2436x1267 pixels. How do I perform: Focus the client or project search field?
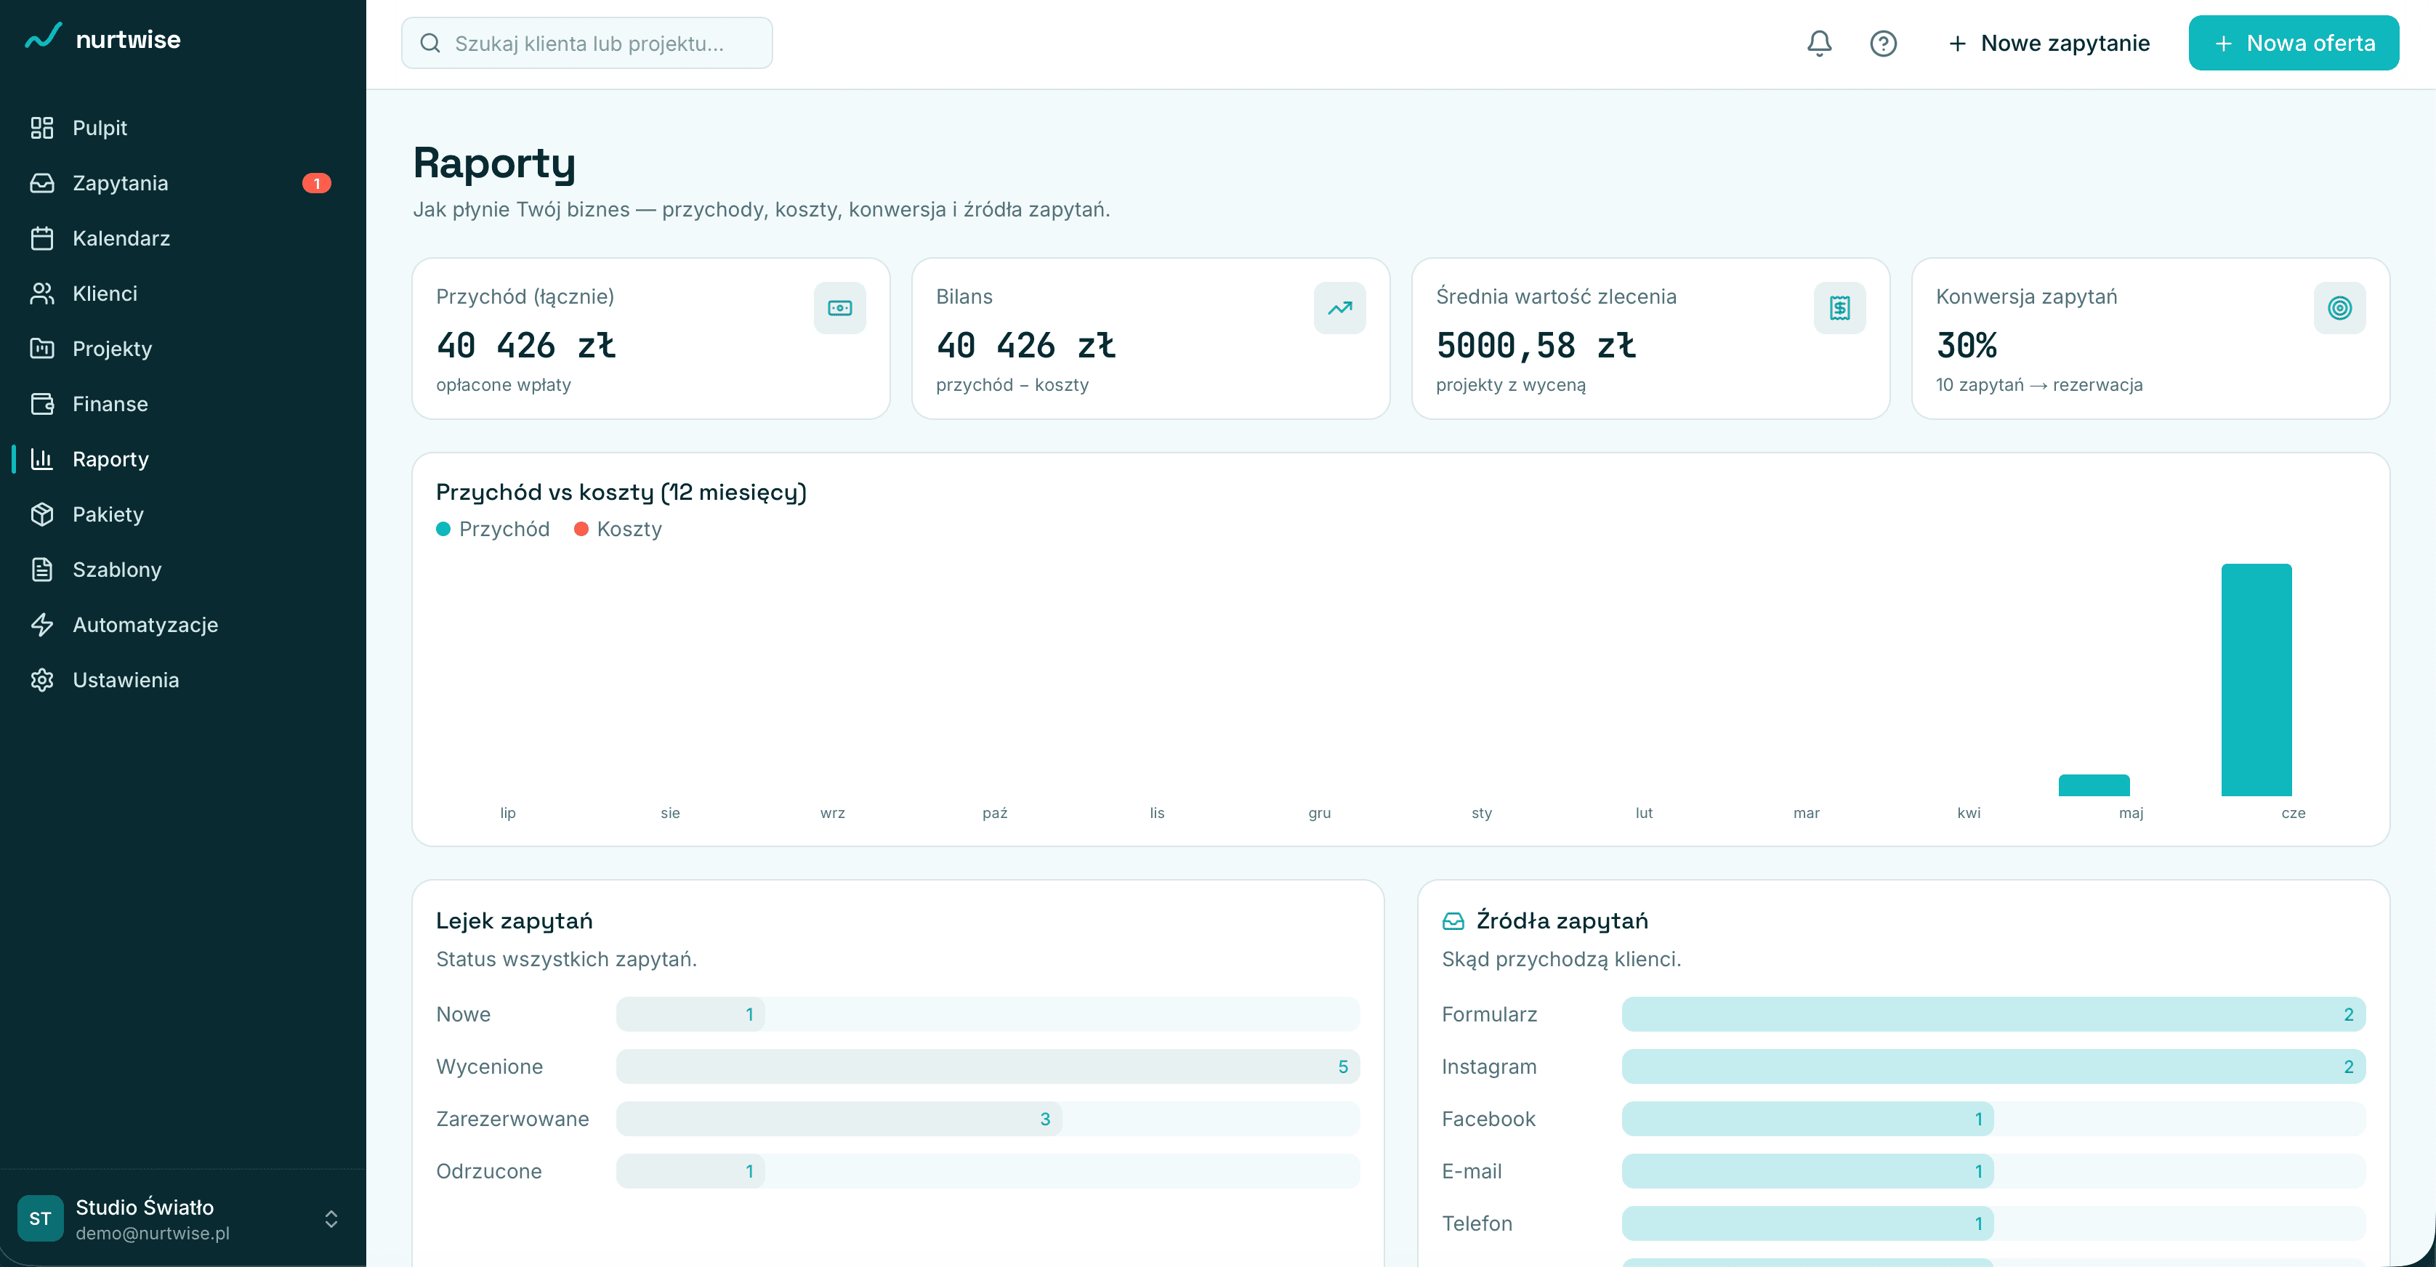point(586,44)
